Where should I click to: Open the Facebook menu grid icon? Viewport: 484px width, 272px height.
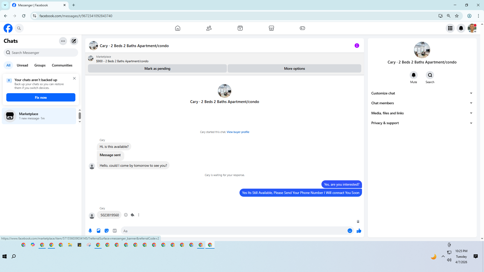pyautogui.click(x=450, y=28)
